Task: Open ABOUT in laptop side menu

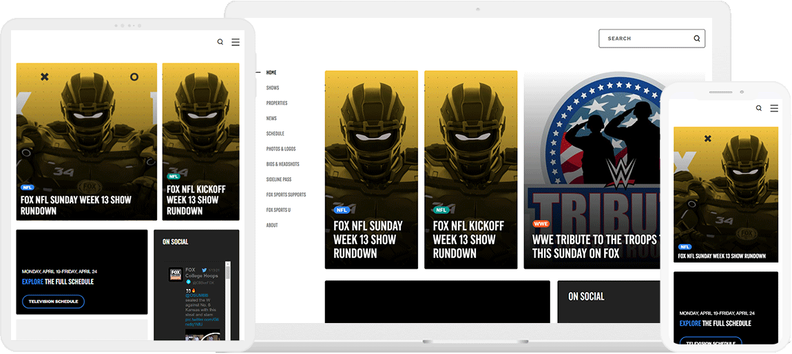Action: click(x=272, y=225)
